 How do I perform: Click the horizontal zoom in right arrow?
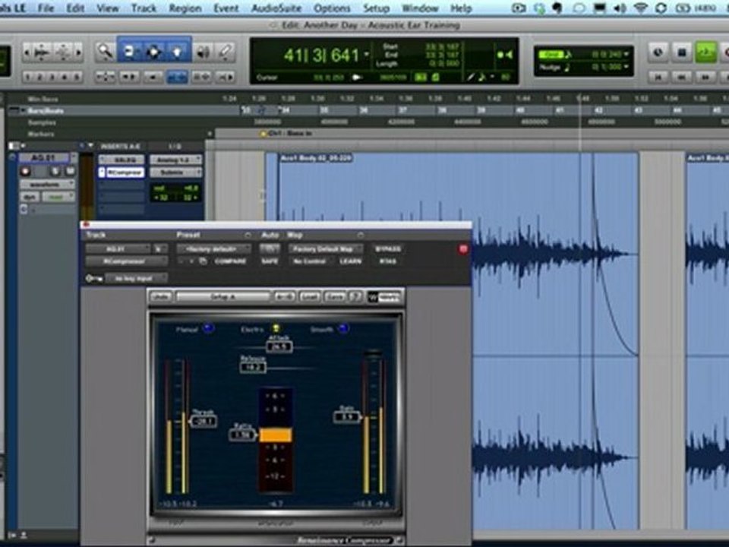(78, 52)
